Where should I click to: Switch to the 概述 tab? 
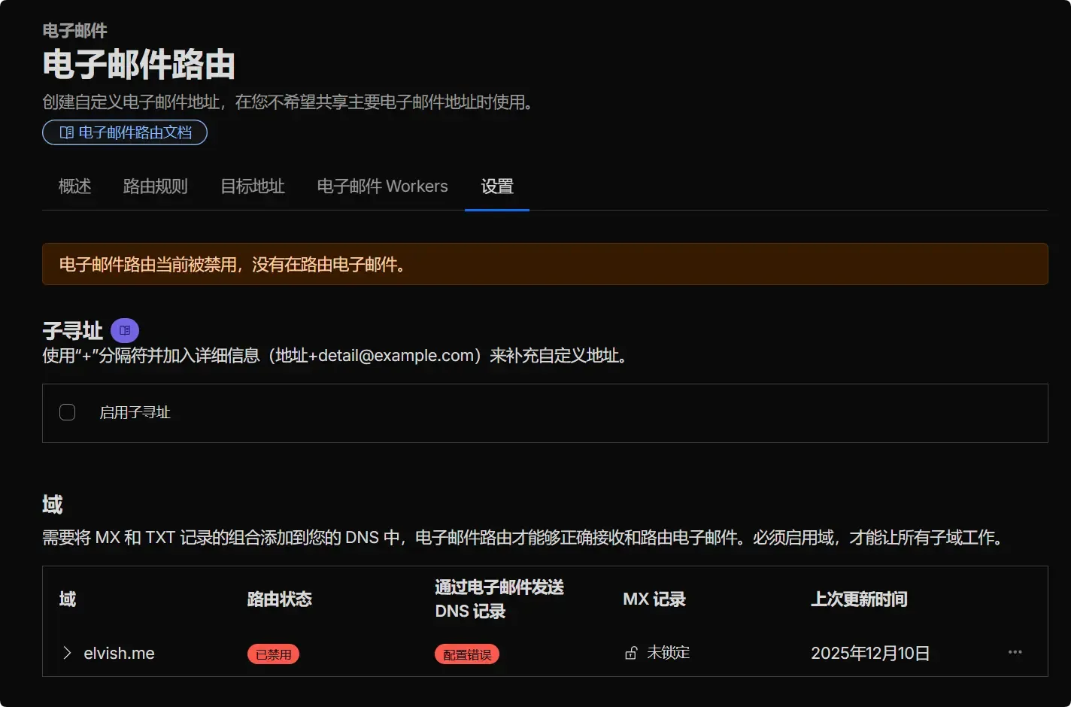(x=74, y=187)
